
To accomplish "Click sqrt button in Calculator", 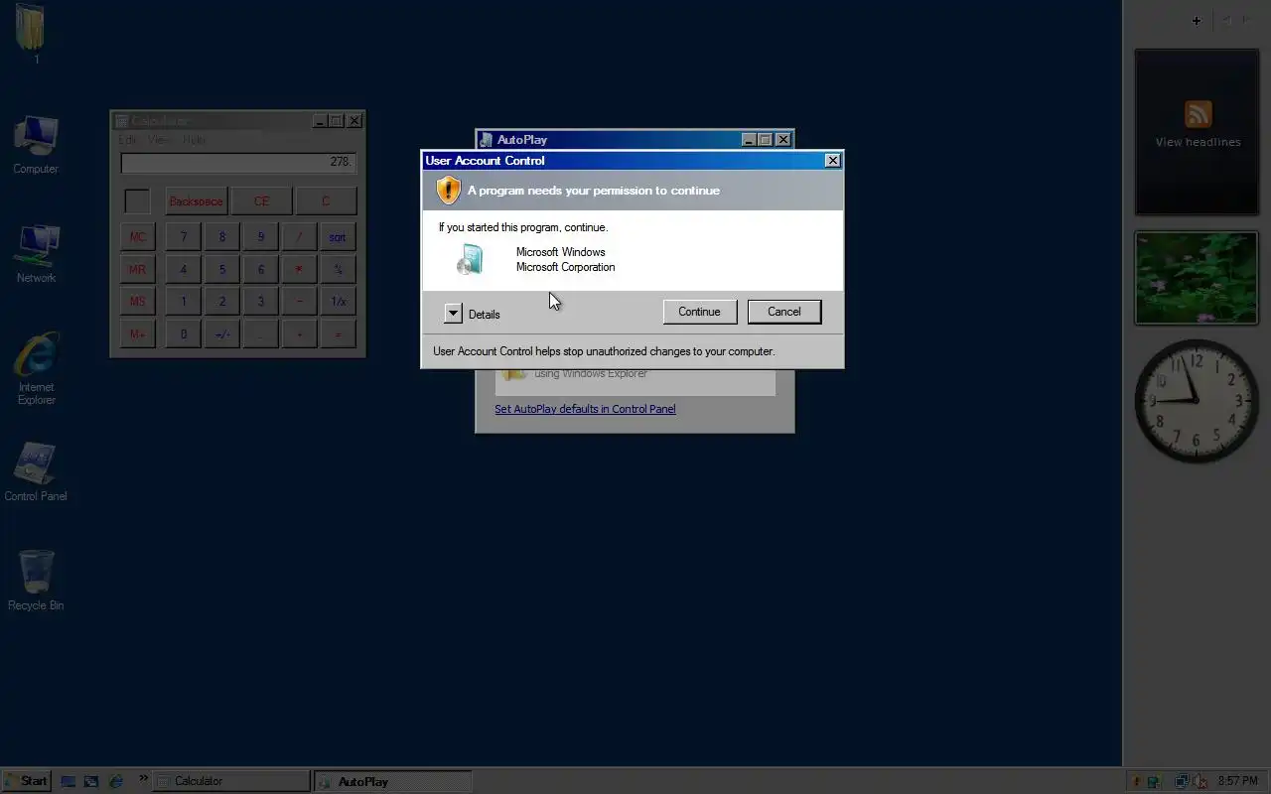I will (x=338, y=237).
